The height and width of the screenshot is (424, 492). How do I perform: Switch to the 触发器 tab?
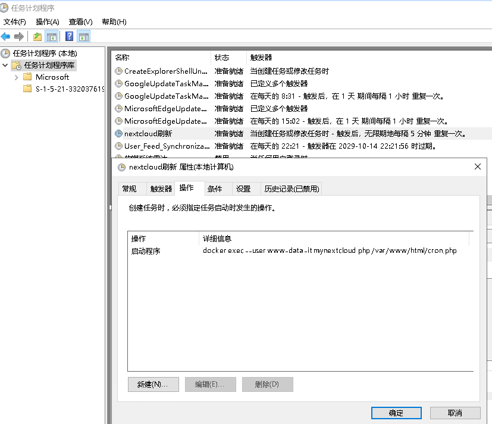pos(160,189)
